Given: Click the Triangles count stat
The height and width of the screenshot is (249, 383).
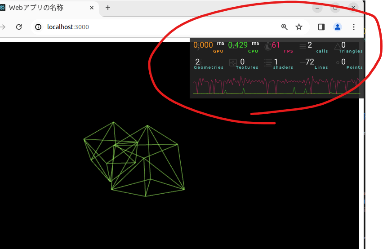Looking at the screenshot, I should pos(348,47).
